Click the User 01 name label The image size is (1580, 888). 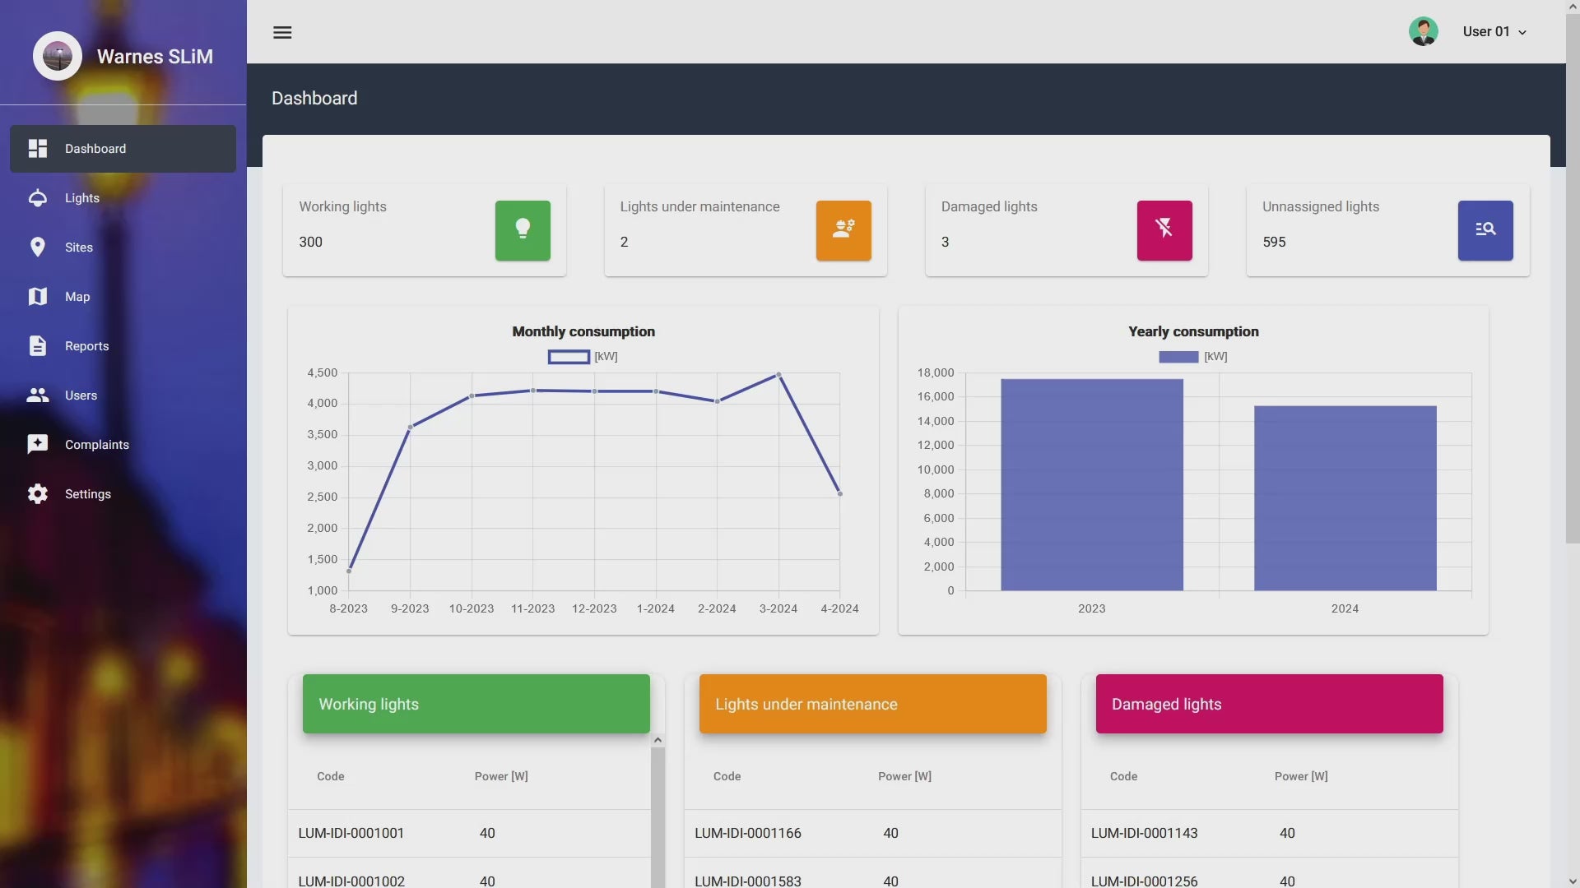pyautogui.click(x=1486, y=31)
